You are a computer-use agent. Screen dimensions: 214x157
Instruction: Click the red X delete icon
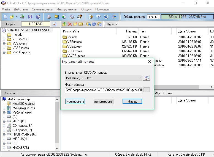[x=70, y=24]
